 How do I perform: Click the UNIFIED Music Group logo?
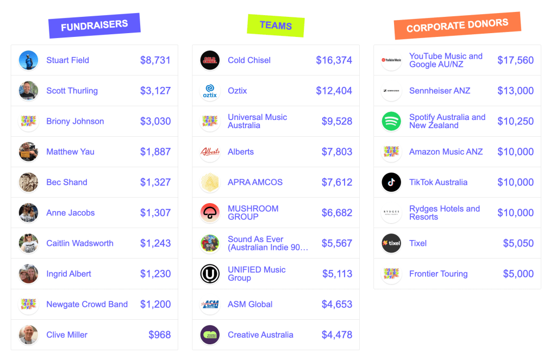[210, 274]
